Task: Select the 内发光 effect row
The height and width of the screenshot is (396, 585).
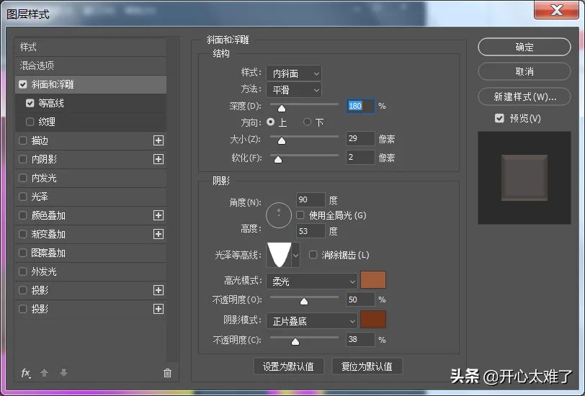Action: coord(91,178)
